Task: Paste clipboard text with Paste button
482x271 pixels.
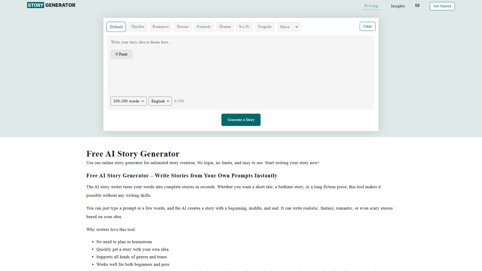Action: [121, 54]
